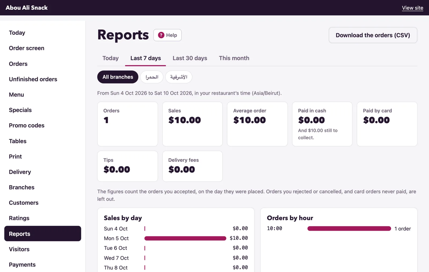
Task: Click the Average order card
Action: 257,124
